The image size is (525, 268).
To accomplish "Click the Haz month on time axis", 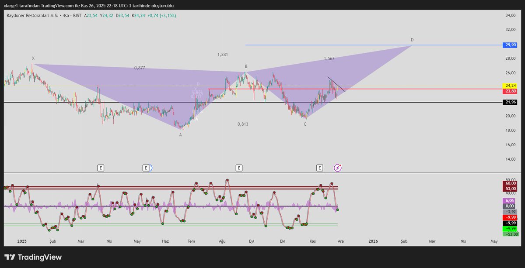I will click(x=165, y=241).
